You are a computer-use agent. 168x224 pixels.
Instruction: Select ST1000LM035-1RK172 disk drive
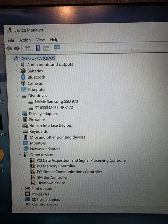(54, 108)
